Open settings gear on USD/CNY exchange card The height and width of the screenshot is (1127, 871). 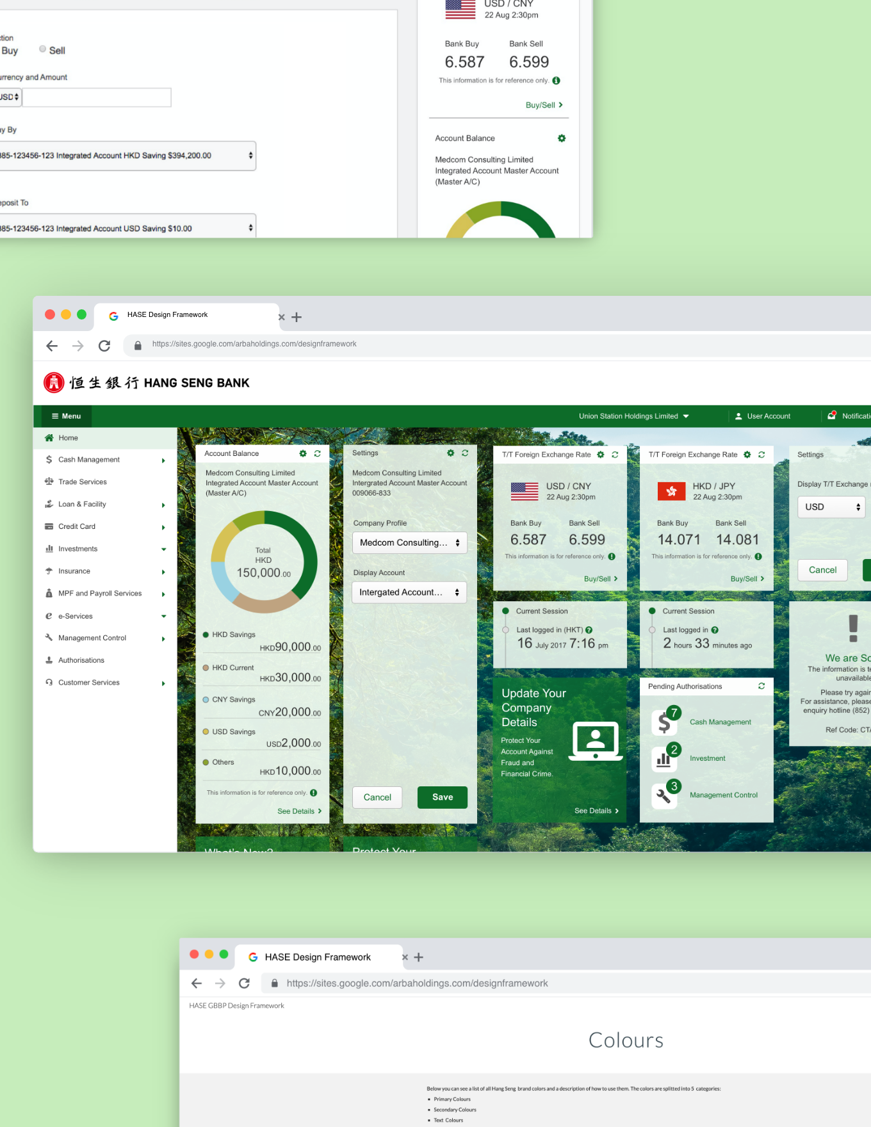(601, 455)
